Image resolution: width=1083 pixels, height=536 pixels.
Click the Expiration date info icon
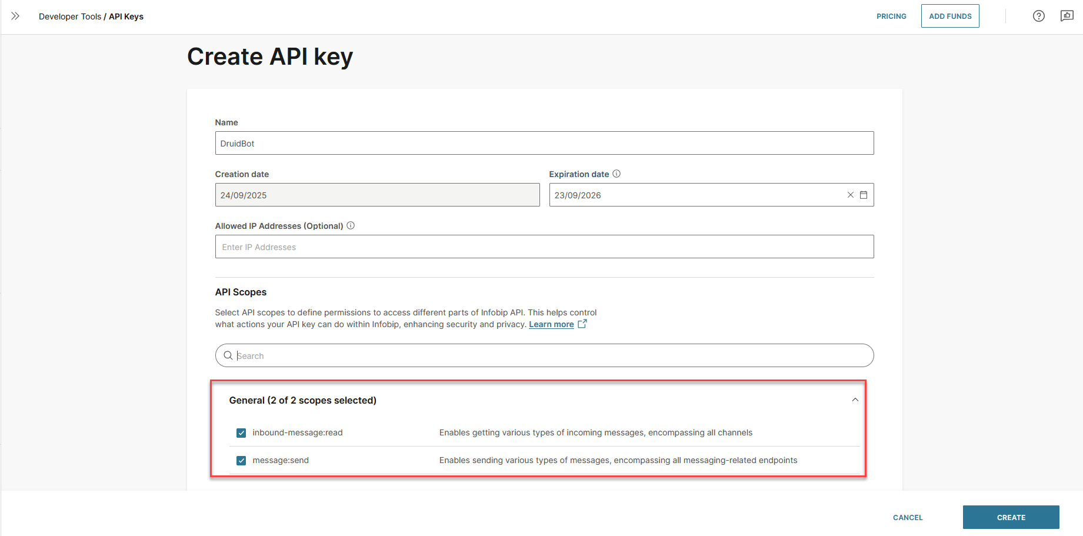coord(617,174)
